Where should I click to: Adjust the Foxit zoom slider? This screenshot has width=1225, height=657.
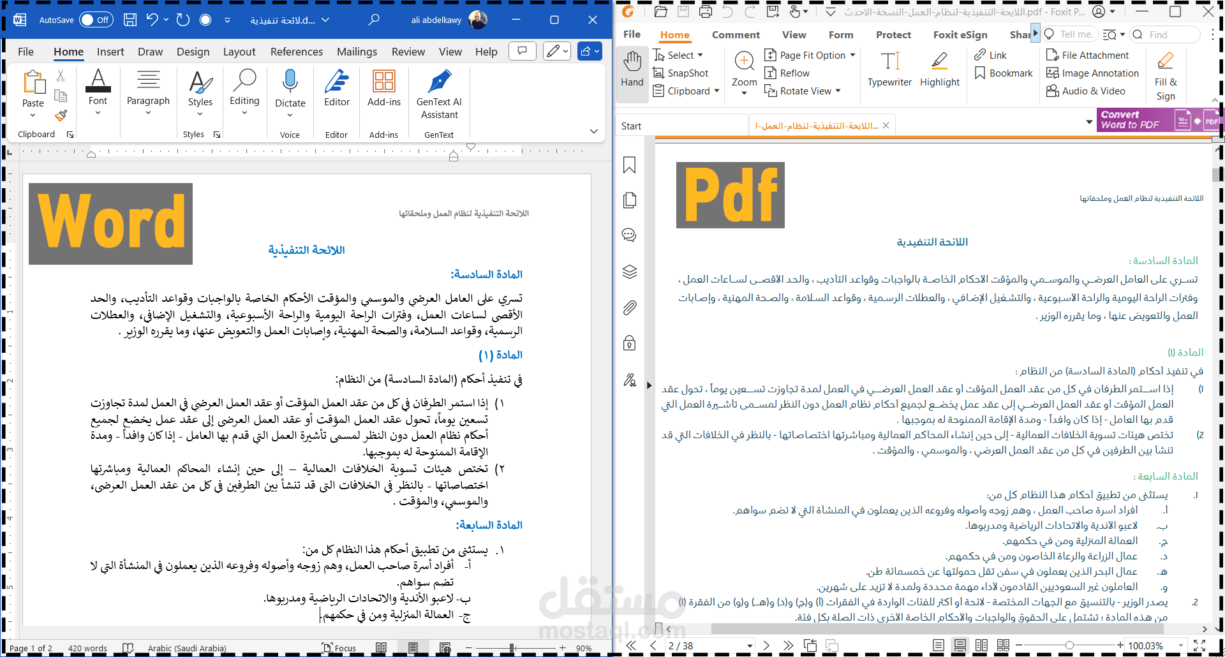(1069, 646)
